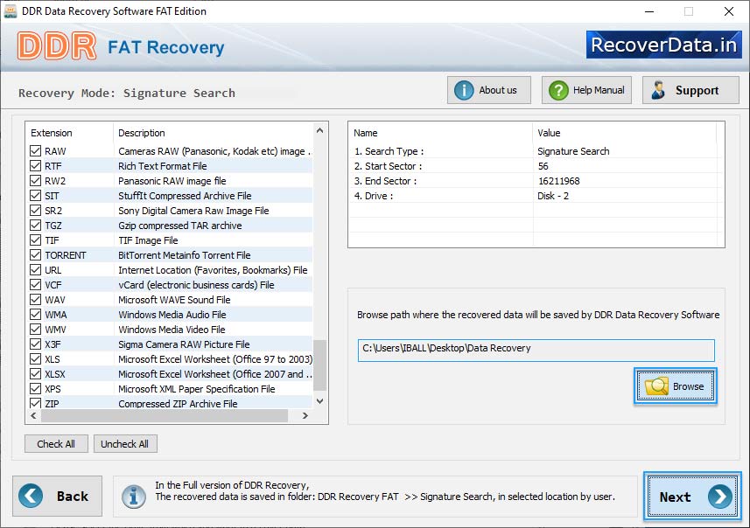Click the value 16211968

pyautogui.click(x=558, y=181)
